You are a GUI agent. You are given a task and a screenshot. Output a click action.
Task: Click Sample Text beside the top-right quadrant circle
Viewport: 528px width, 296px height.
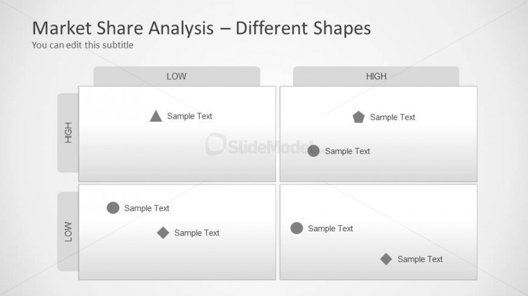click(x=347, y=151)
